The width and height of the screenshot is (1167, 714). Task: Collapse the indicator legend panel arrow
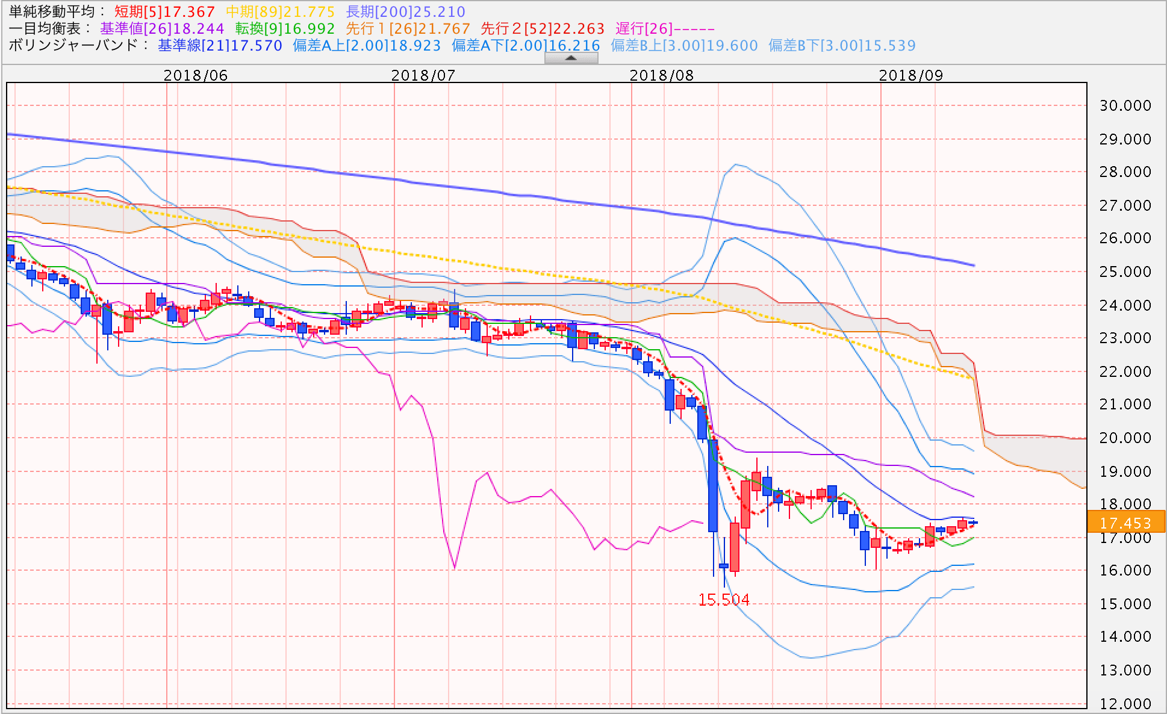pos(571,58)
